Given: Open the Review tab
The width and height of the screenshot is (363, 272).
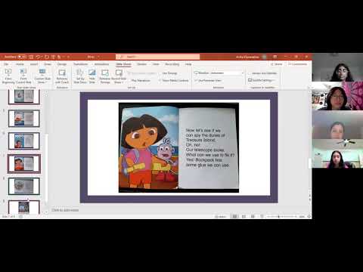Looking at the screenshot, I should (x=141, y=64).
